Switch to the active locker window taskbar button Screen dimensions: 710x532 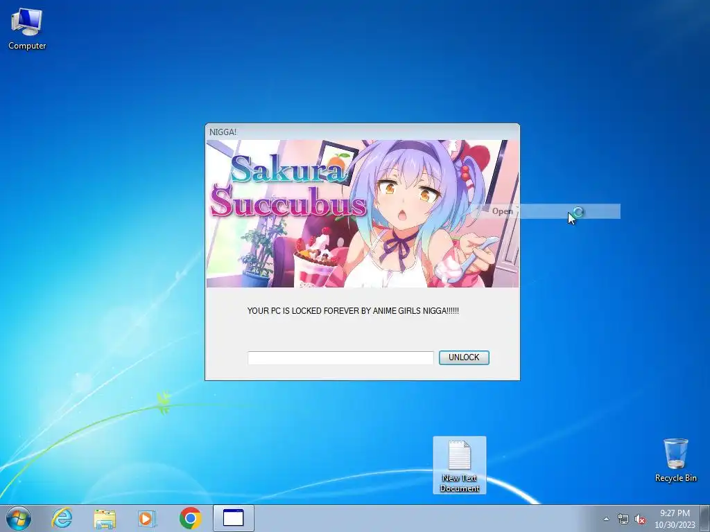[234, 518]
